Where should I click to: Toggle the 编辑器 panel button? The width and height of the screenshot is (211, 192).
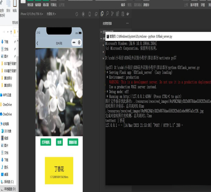coord(38,5)
